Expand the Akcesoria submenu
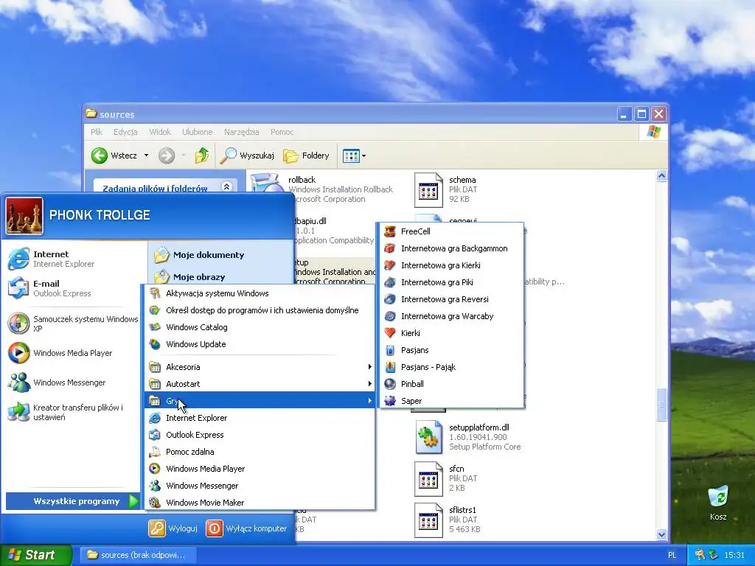The width and height of the screenshot is (755, 566). click(x=260, y=367)
